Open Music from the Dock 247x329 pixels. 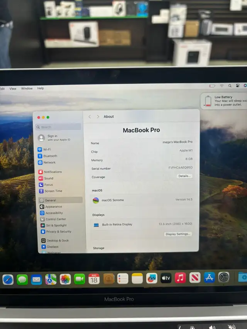pos(180,278)
